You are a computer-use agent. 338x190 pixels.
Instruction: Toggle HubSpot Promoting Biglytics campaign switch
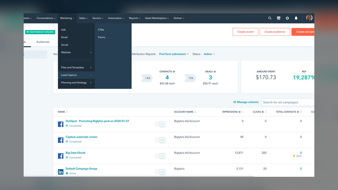click(160, 124)
